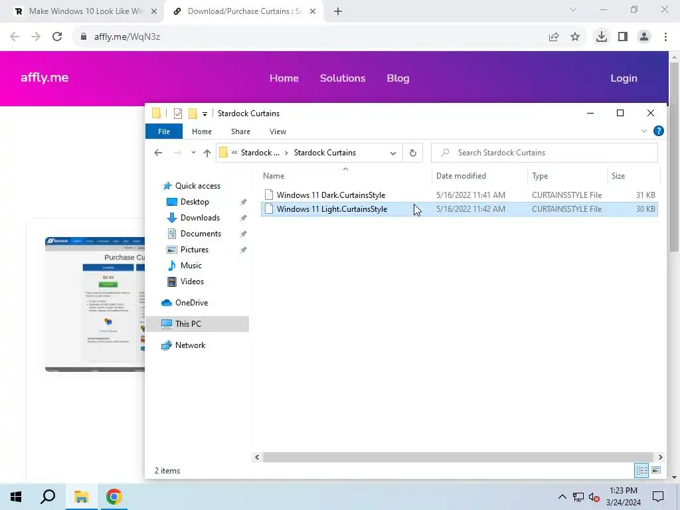Click the Explorer help question mark icon

(658, 131)
